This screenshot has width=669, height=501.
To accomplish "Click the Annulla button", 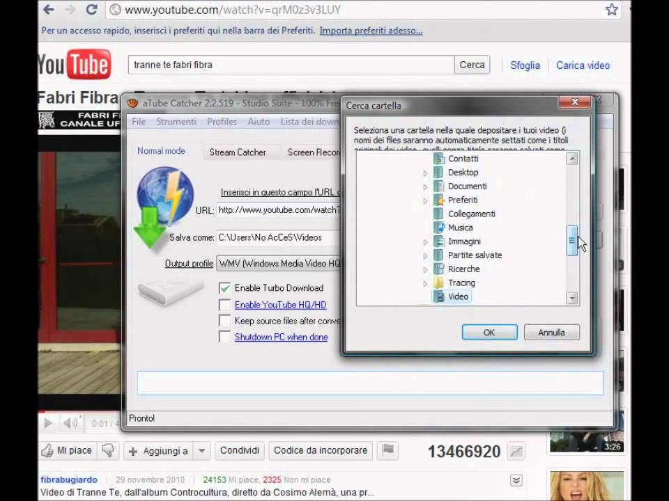I will click(x=552, y=333).
